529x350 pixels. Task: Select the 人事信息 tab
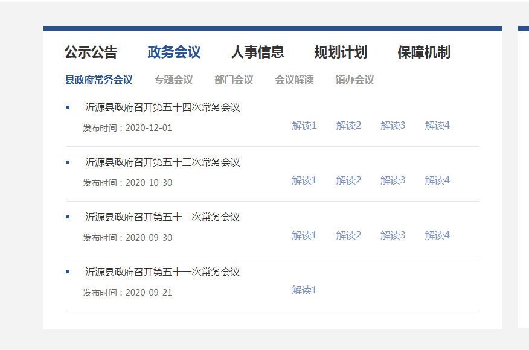click(257, 52)
